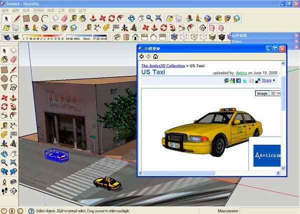300x214 pixels.
Task: Open the 照相機 (Camera) menu
Action: (38, 10)
